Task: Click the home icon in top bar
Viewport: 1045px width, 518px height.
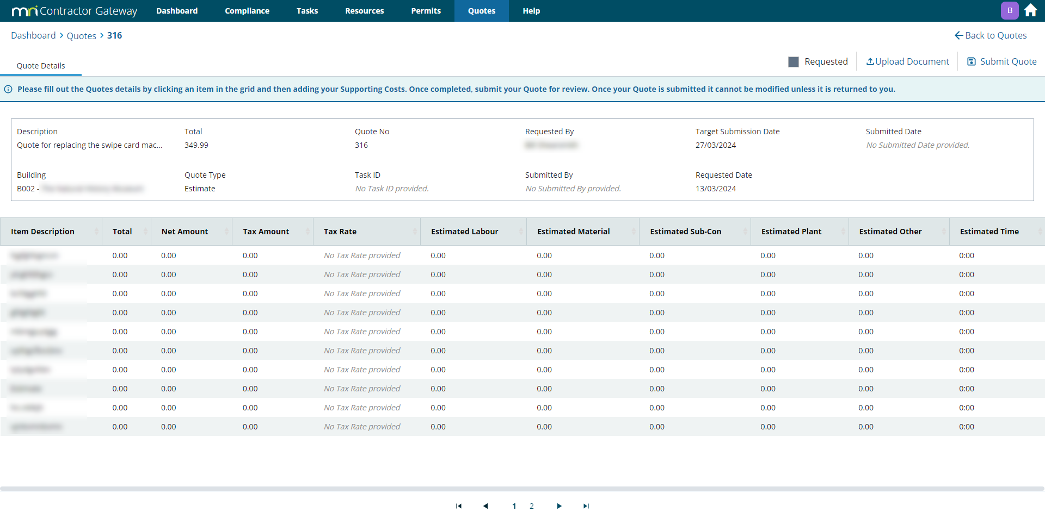Action: pos(1030,10)
